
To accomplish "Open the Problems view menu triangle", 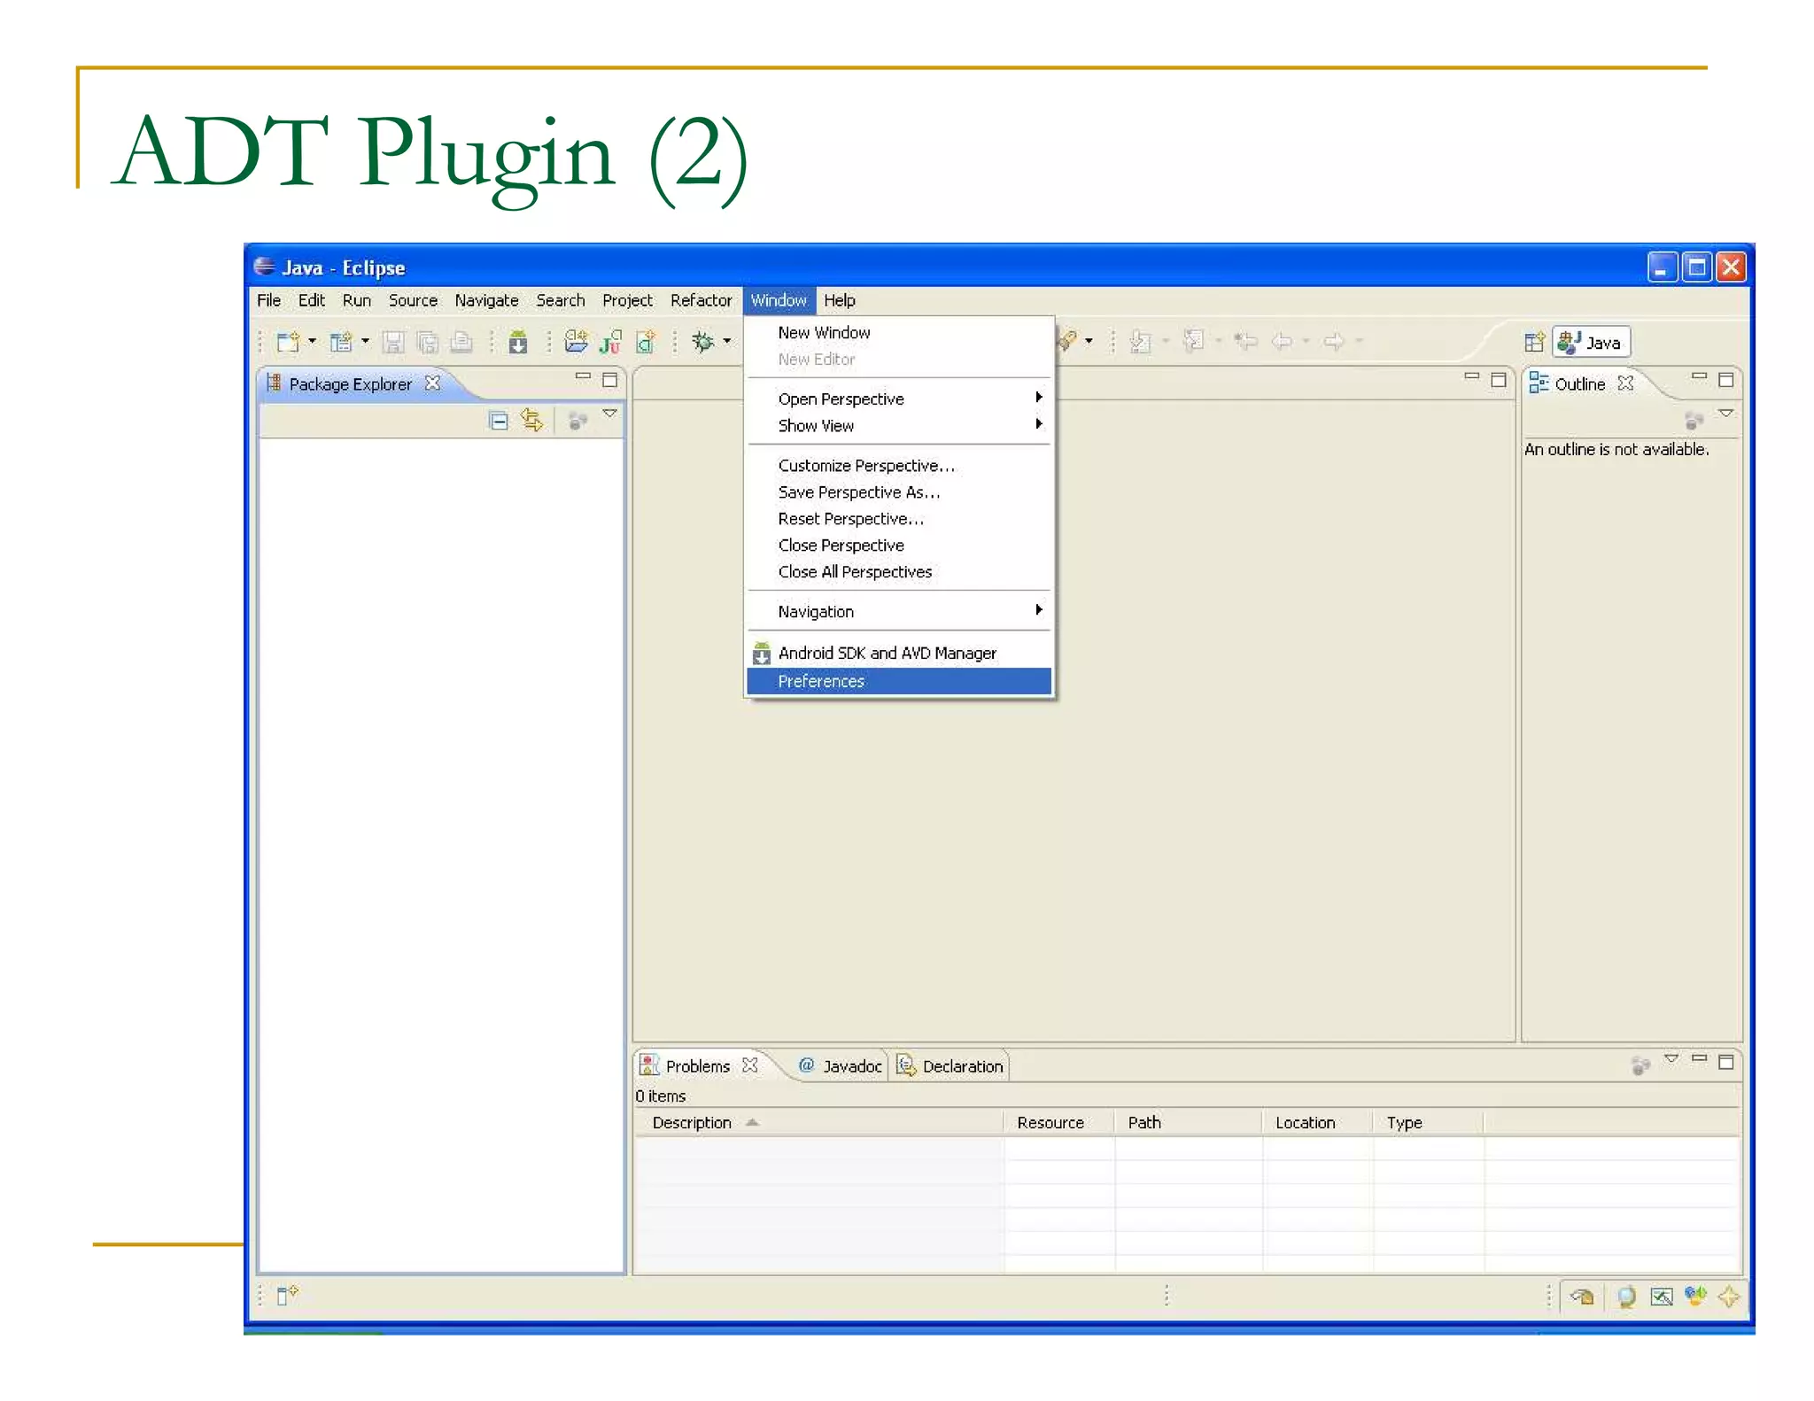I will click(x=1671, y=1059).
